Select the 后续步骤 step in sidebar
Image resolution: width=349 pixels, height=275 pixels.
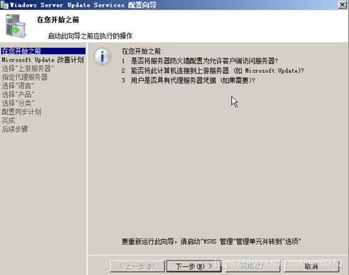point(15,129)
